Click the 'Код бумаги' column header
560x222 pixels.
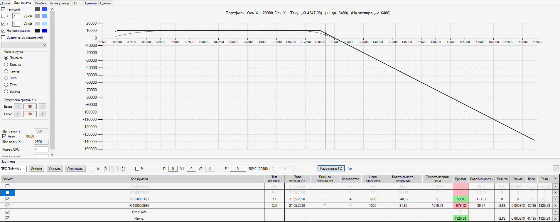[x=139, y=179]
